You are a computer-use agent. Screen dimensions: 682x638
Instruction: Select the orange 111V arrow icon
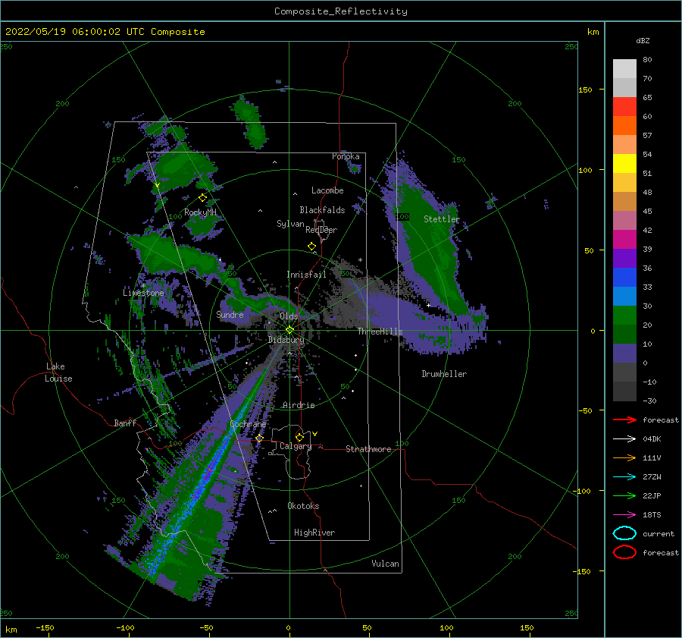pos(624,457)
